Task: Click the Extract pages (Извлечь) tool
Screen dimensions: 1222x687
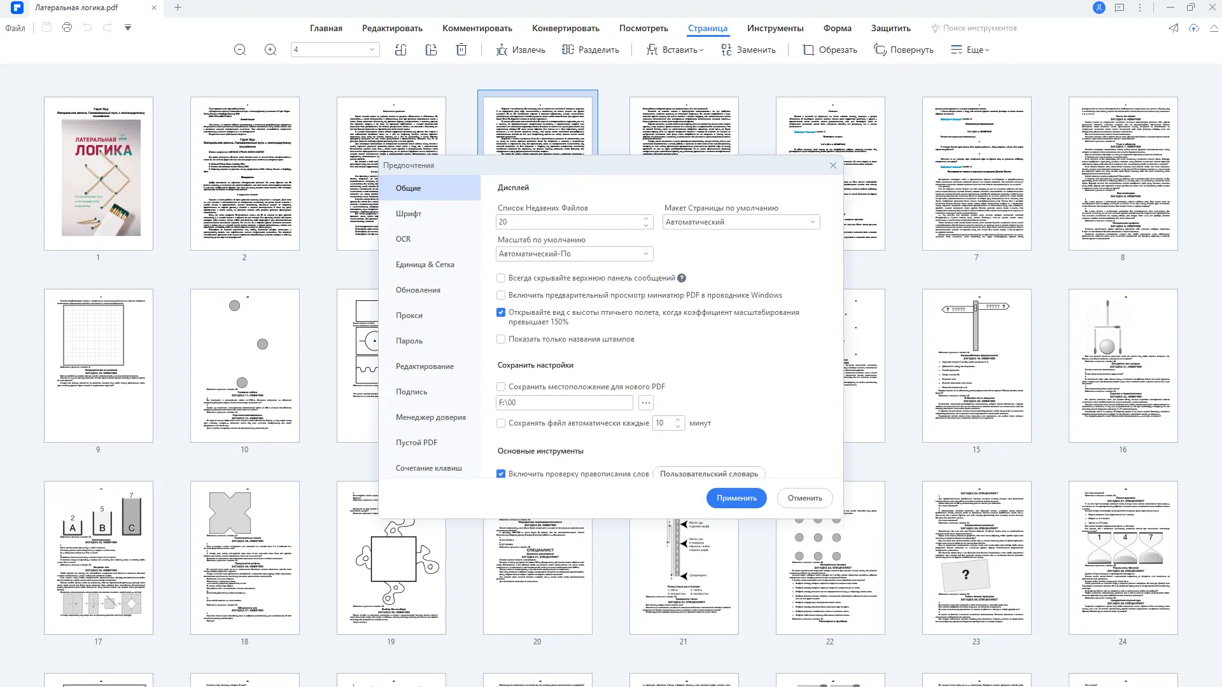Action: [x=521, y=50]
